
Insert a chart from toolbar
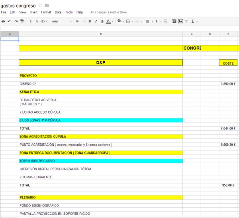(x=180, y=21)
